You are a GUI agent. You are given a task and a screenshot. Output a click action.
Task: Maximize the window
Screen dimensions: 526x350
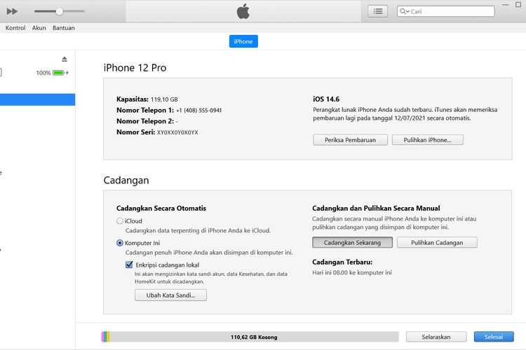(x=518, y=5)
